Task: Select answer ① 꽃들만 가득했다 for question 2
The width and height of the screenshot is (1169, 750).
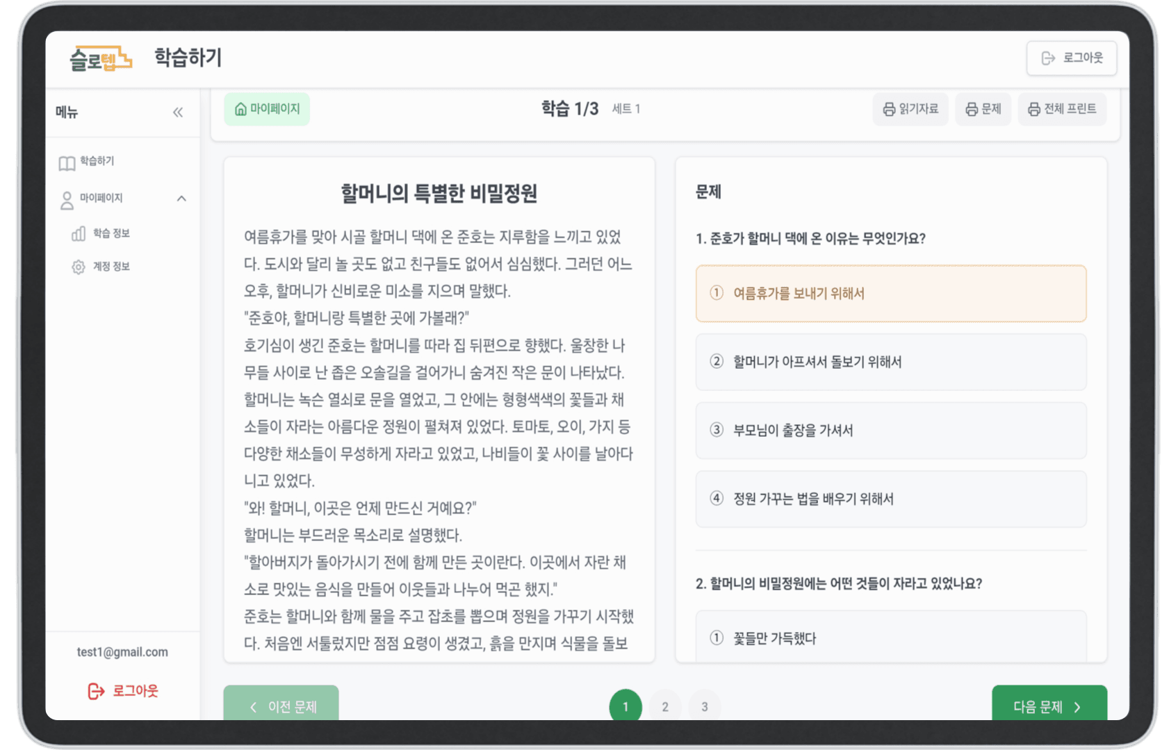Action: click(x=890, y=637)
